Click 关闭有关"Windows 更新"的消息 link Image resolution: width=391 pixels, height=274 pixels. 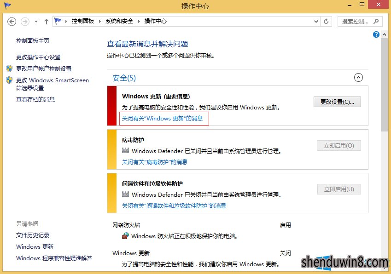[162, 119]
